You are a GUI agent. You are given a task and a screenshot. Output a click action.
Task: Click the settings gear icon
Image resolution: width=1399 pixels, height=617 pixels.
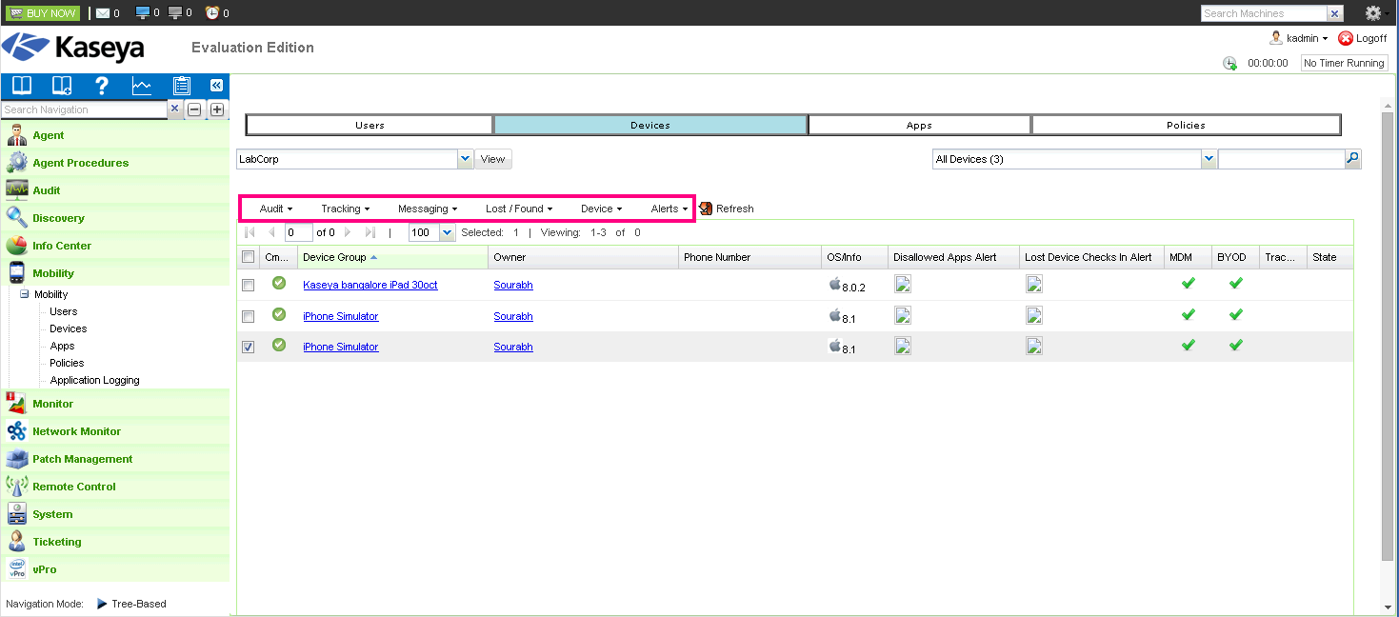[1372, 13]
